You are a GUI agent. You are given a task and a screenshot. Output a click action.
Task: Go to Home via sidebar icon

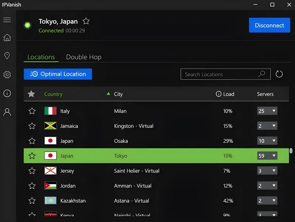(x=7, y=38)
